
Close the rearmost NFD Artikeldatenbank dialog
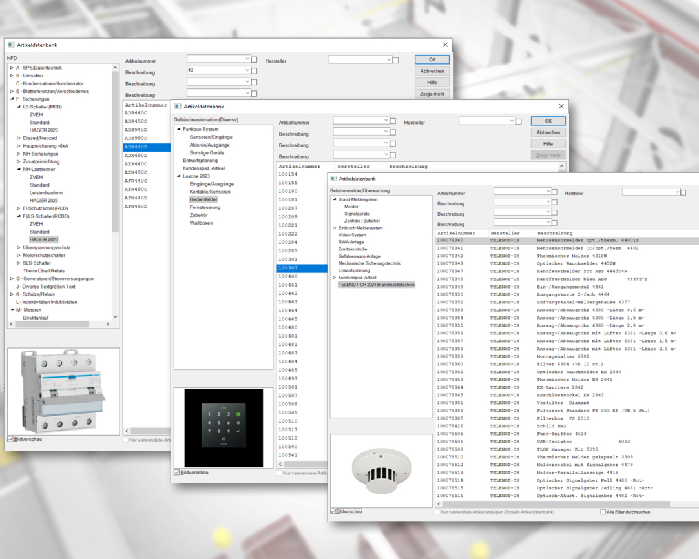click(445, 45)
